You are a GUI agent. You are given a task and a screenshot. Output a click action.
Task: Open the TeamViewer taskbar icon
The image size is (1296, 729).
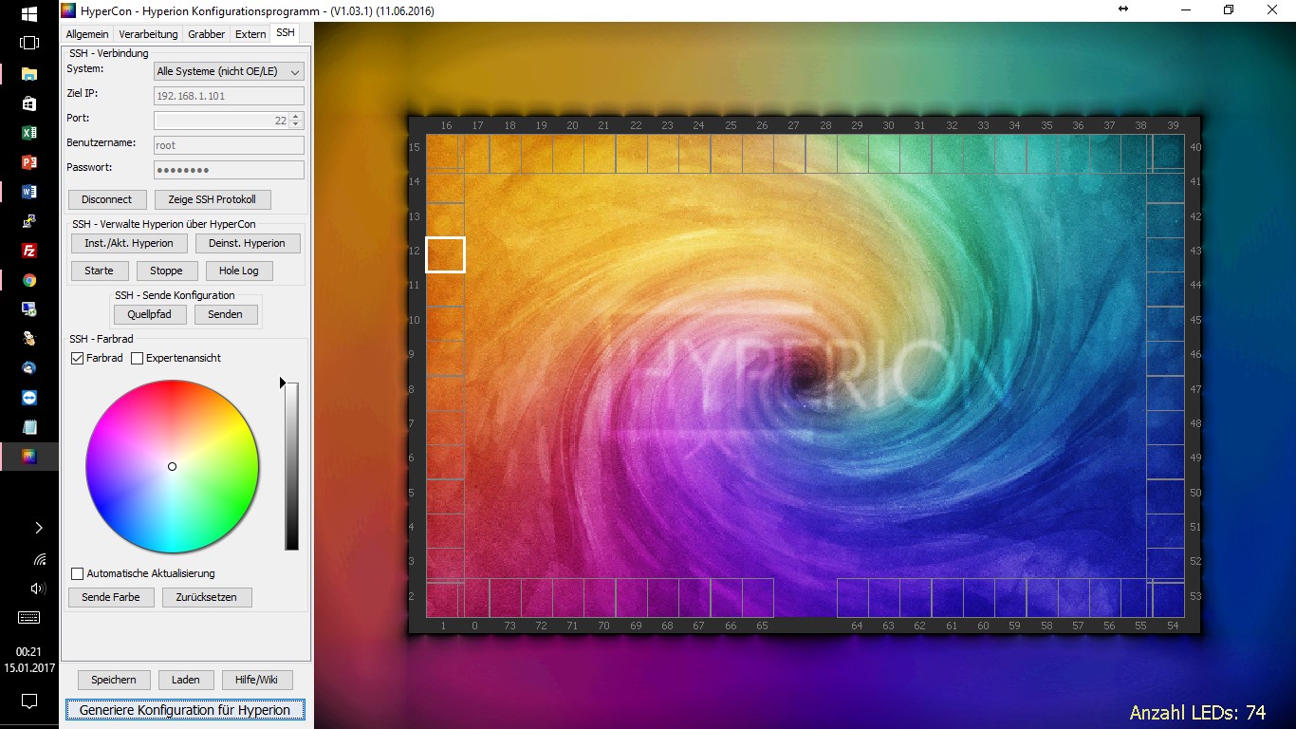click(x=28, y=397)
